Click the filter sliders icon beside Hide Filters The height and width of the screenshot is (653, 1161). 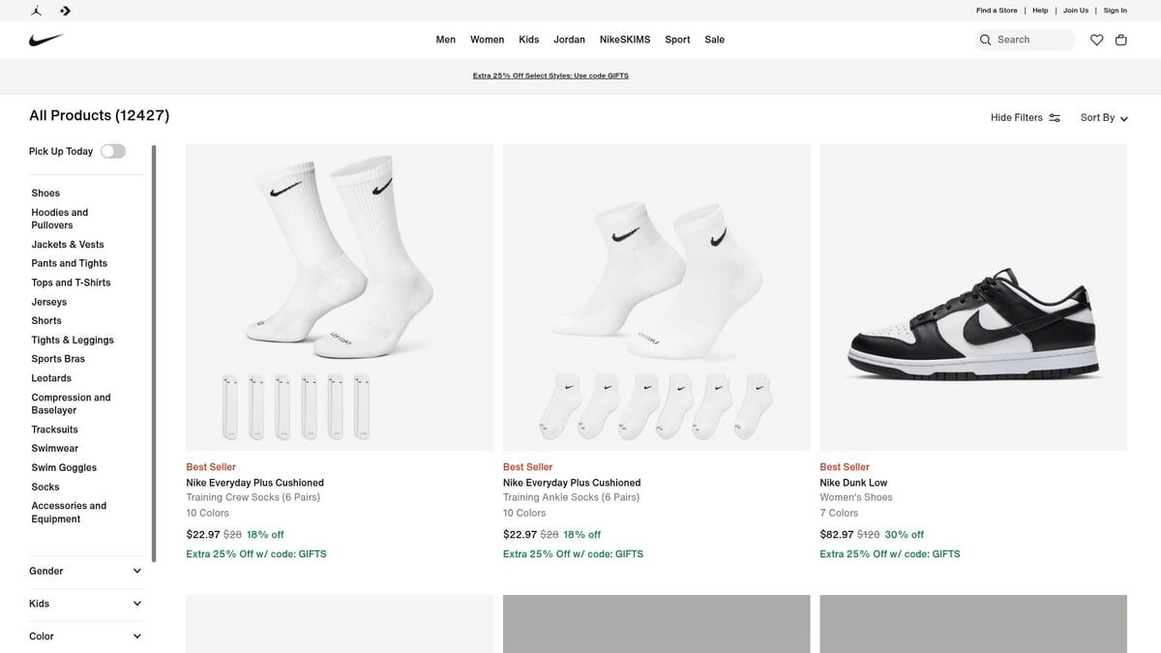(1054, 117)
